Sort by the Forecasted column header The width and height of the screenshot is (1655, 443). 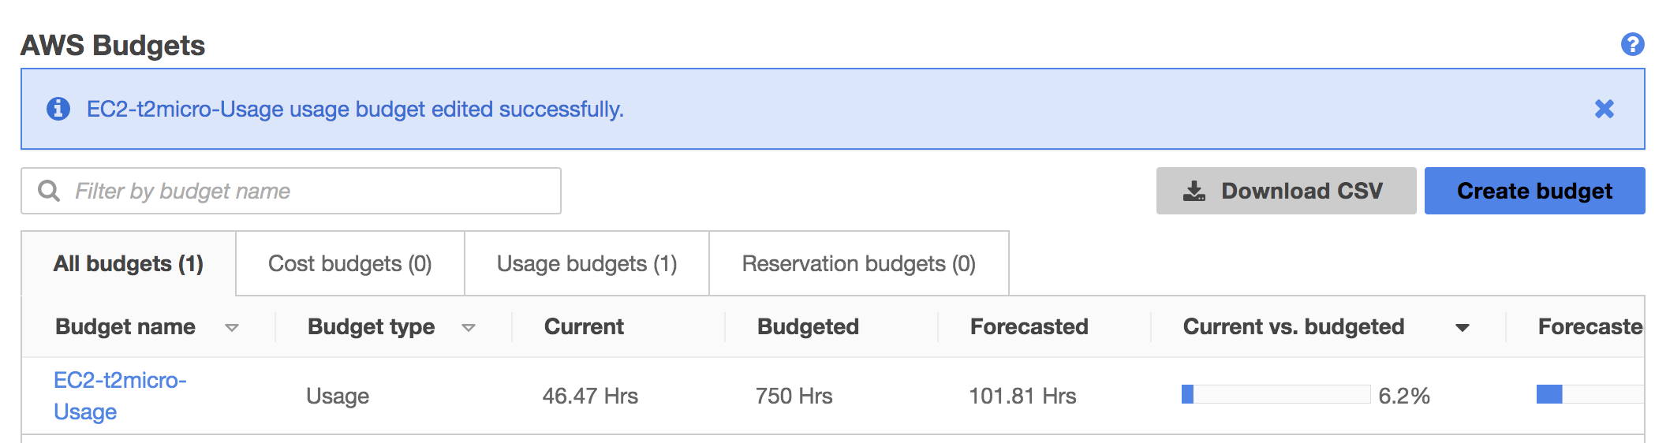pyautogui.click(x=1029, y=326)
